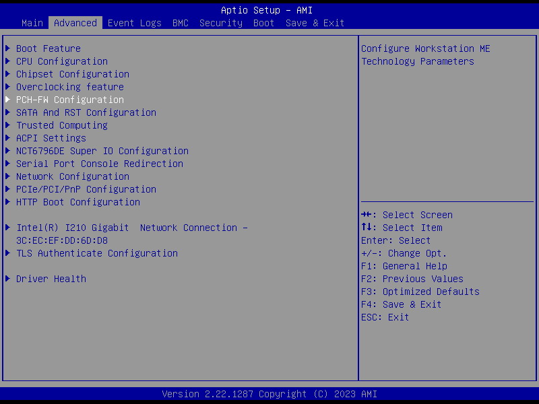539x404 pixels.
Task: Click the F4: Save & Exit hint
Action: point(401,304)
